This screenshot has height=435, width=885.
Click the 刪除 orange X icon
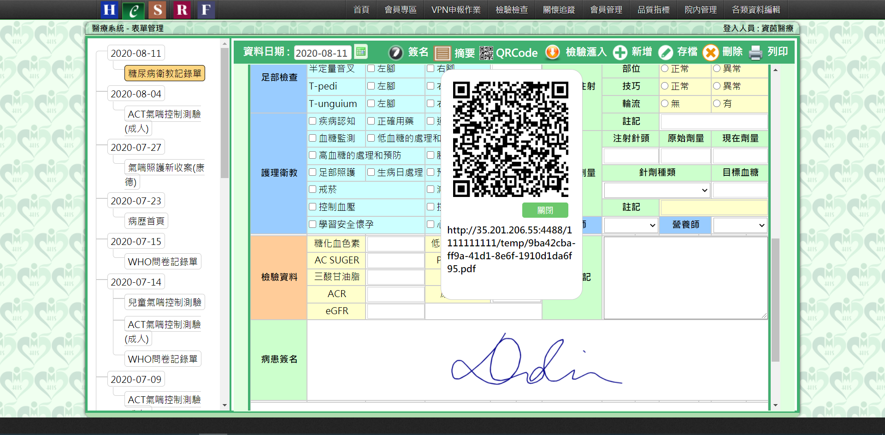[x=711, y=53]
